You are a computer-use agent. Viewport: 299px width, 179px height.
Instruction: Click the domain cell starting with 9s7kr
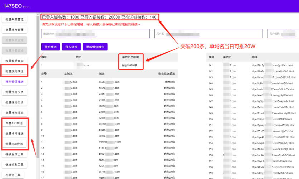pos(109,172)
